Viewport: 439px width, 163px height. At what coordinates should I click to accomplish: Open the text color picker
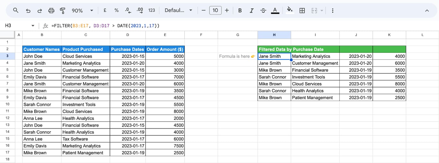[275, 10]
